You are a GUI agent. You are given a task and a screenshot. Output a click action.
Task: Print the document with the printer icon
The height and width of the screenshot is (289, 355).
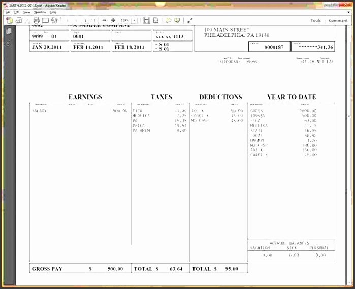[x=37, y=20]
